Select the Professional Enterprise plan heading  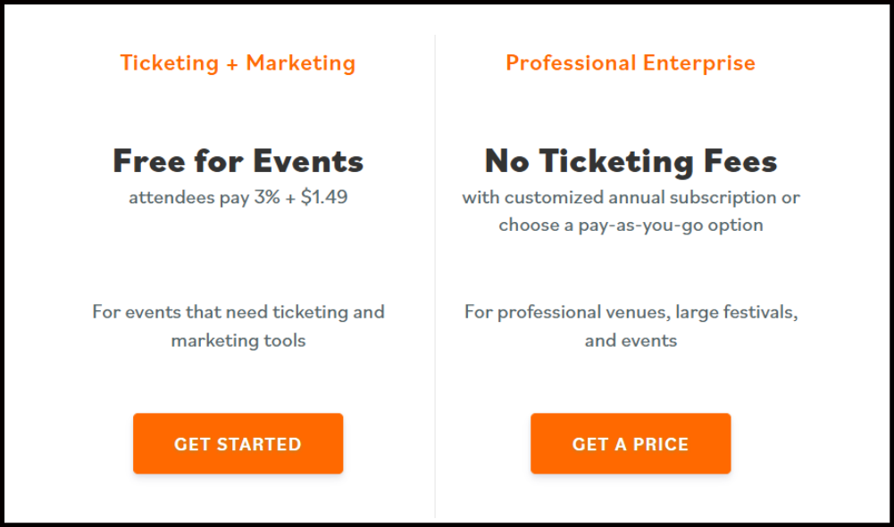[630, 63]
